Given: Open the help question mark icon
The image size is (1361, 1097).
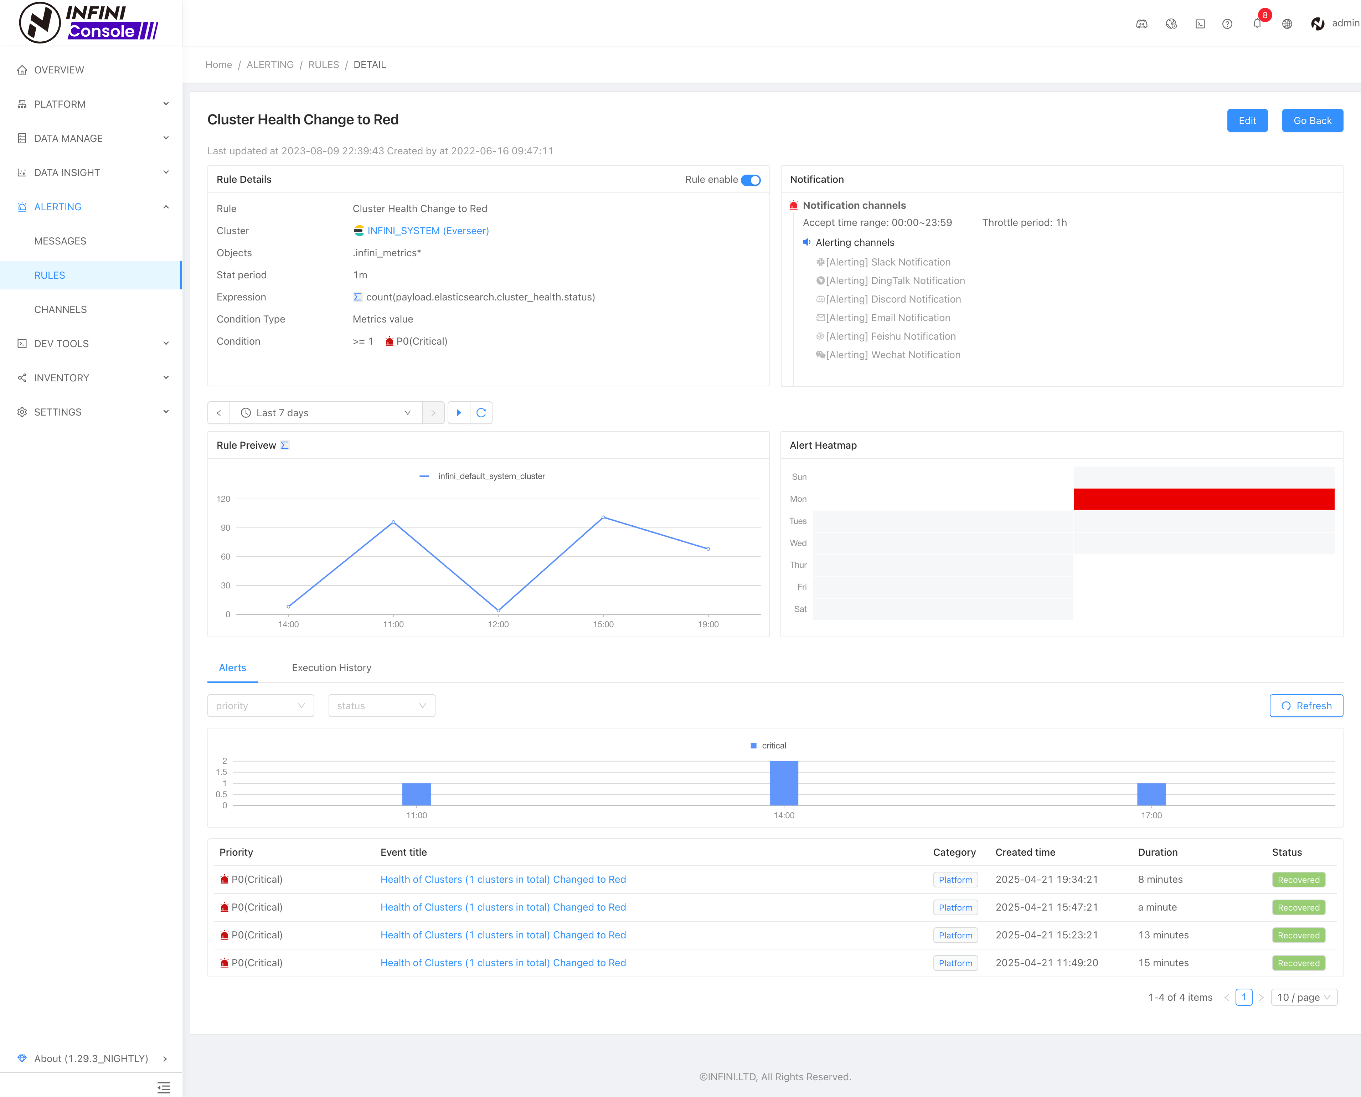Looking at the screenshot, I should pos(1227,24).
